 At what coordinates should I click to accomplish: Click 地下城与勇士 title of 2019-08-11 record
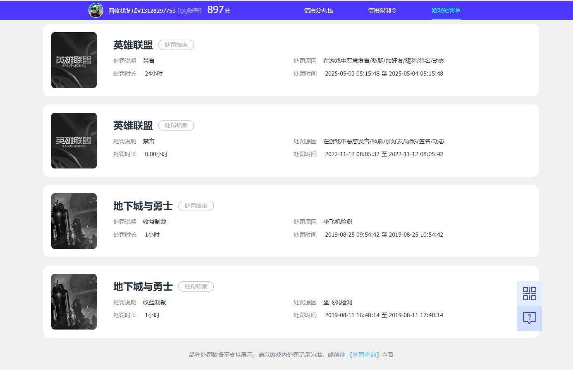143,286
